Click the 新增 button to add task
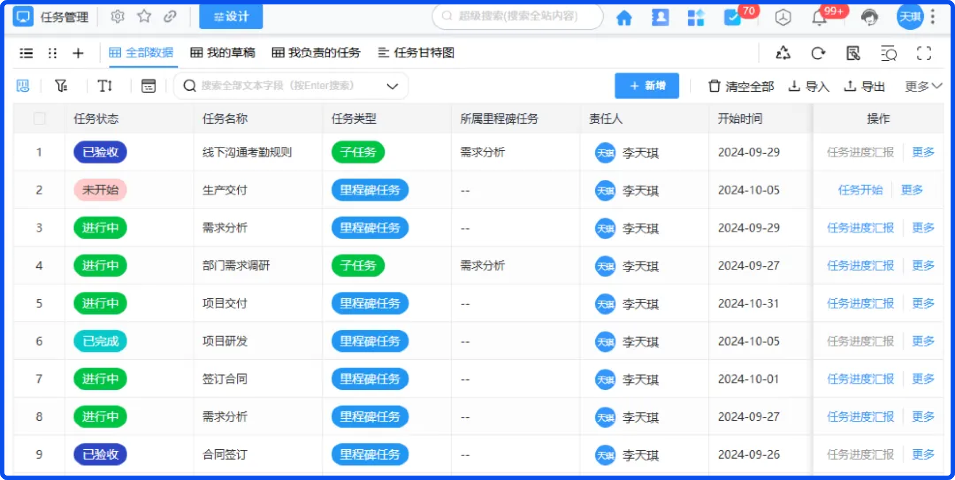The width and height of the screenshot is (955, 480). [647, 86]
